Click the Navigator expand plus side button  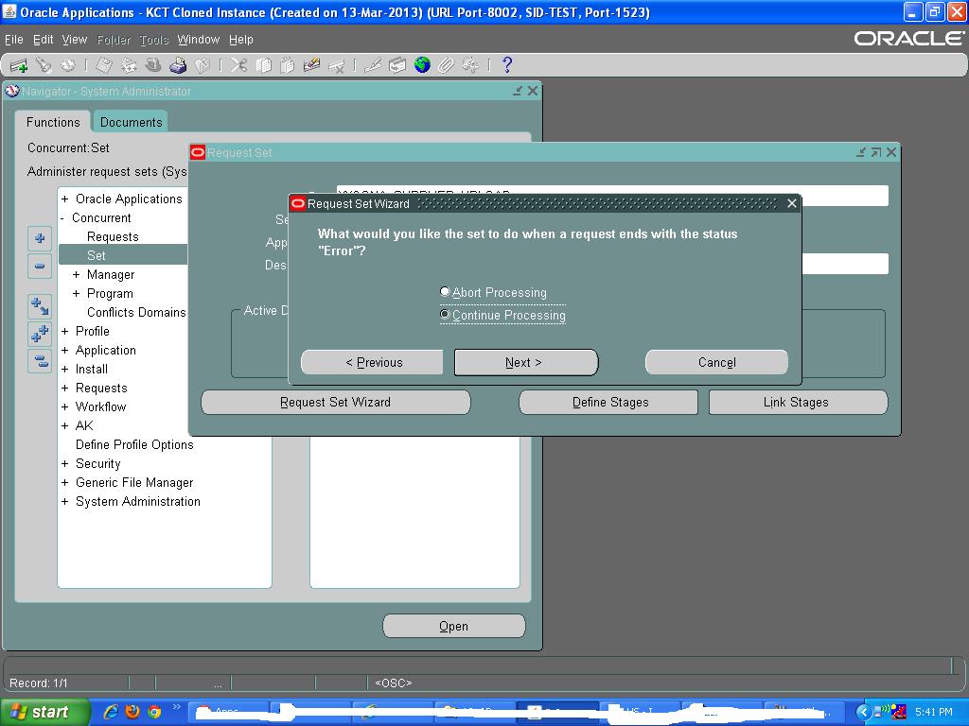(40, 238)
